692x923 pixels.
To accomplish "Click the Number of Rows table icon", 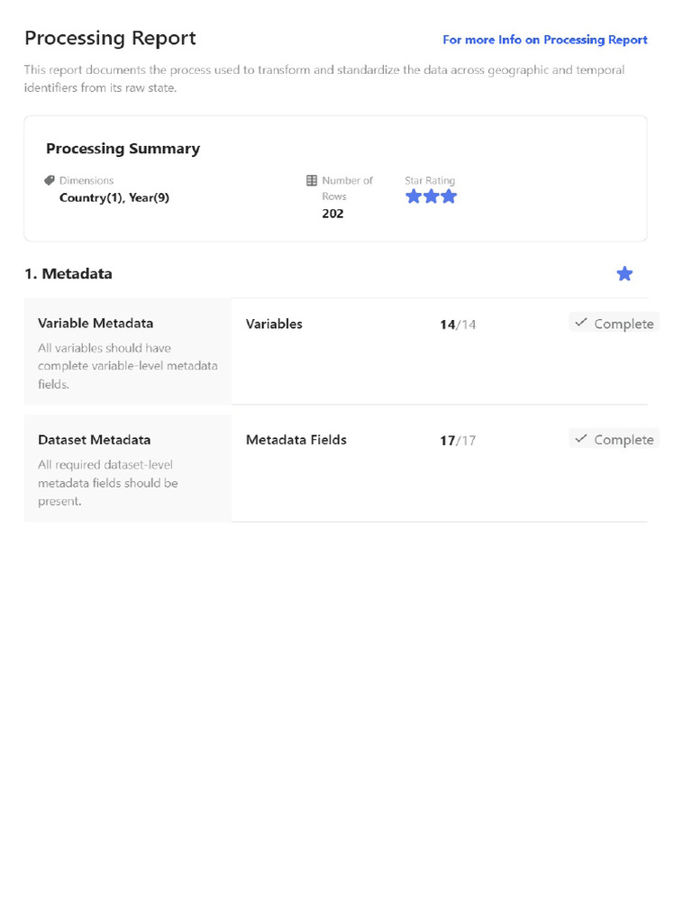I will [x=312, y=180].
